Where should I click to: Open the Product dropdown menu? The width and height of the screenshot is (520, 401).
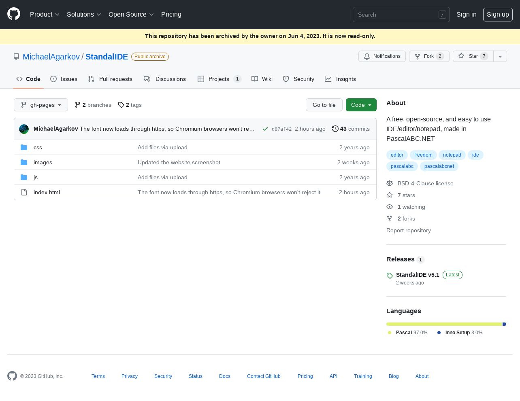45,14
